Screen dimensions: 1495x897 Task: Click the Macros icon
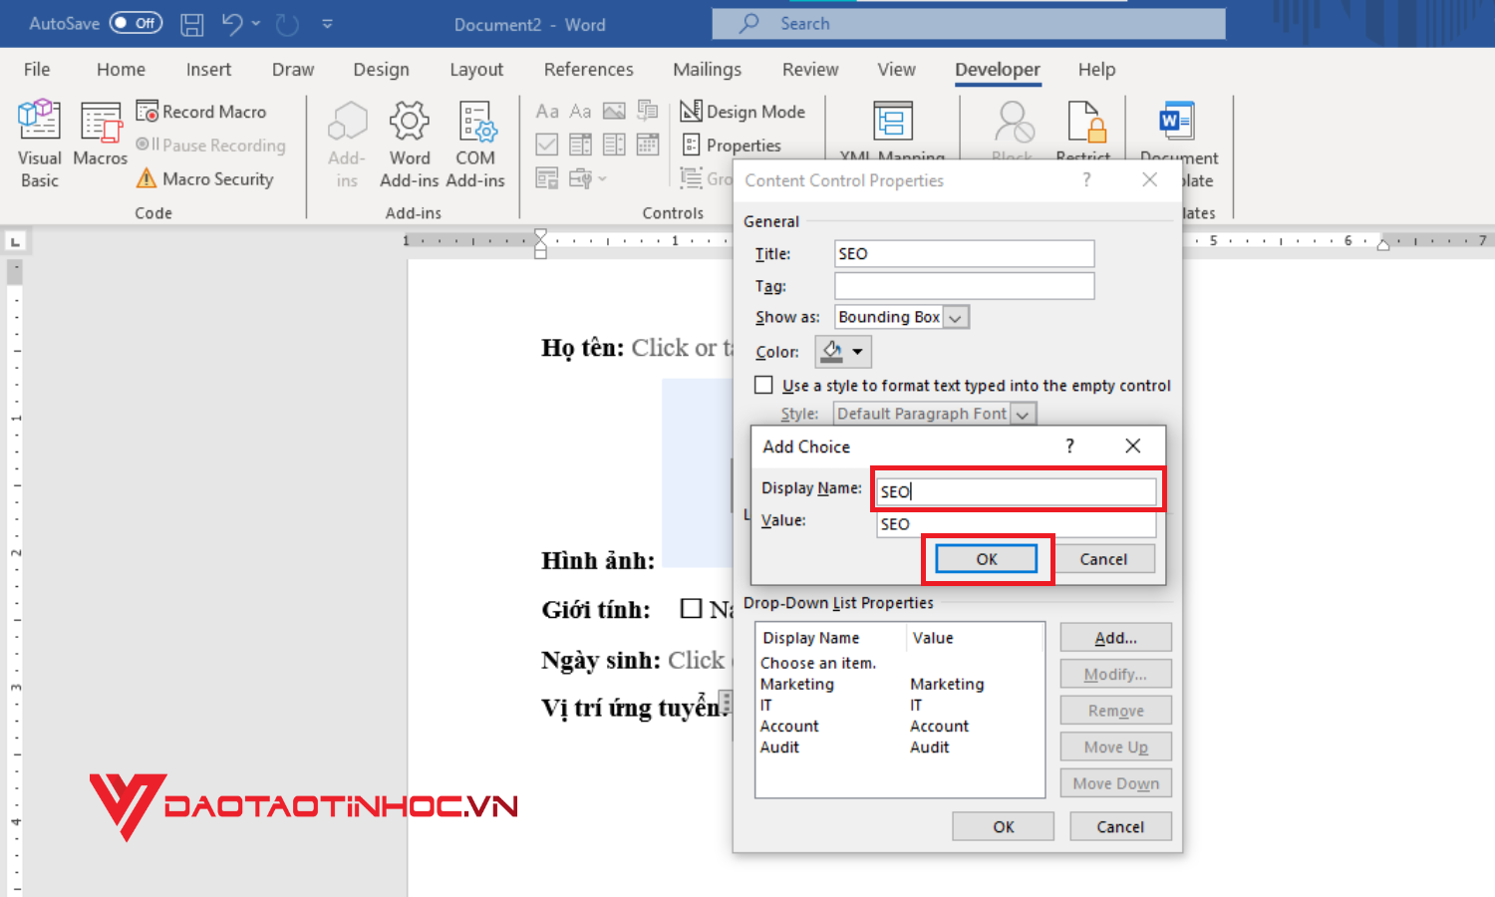pos(100,140)
